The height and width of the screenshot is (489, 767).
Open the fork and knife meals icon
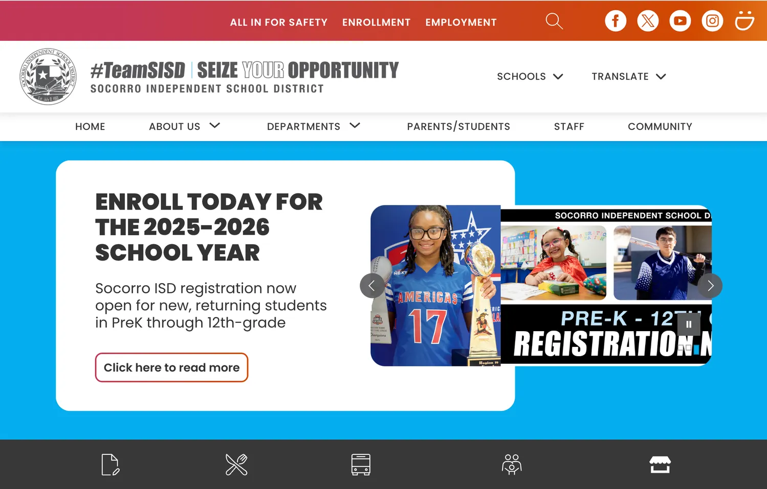(x=236, y=465)
